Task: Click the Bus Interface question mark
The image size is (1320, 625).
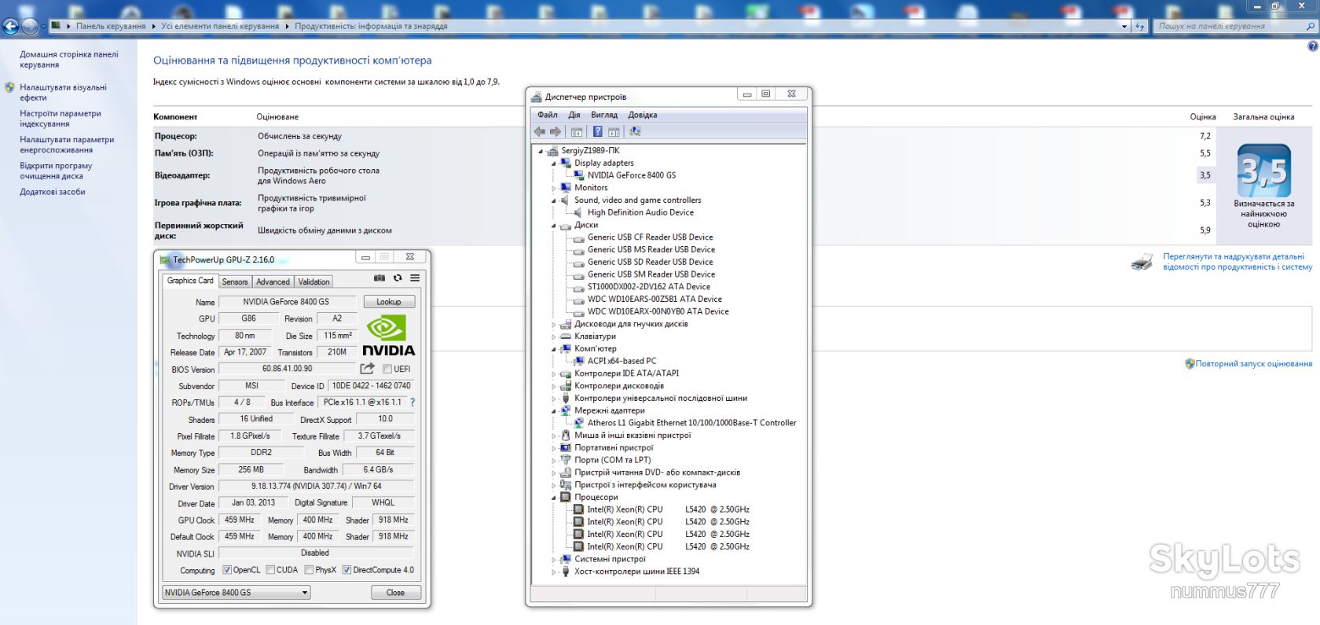Action: pos(412,402)
